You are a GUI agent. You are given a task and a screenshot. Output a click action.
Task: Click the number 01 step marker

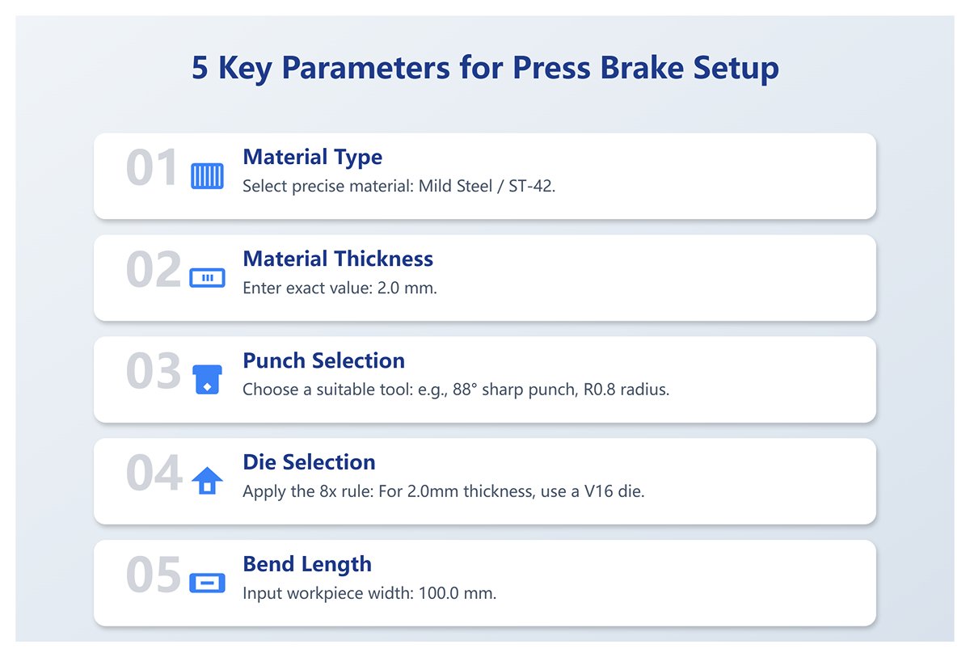(x=152, y=168)
